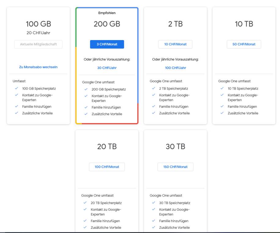Click Kontakt zu Google-Experten in the 100 GB card
This screenshot has height=233, width=280.
[x=37, y=98]
